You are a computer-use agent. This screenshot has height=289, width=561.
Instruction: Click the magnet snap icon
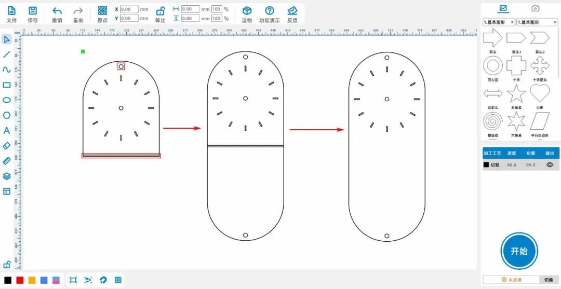tap(103, 280)
